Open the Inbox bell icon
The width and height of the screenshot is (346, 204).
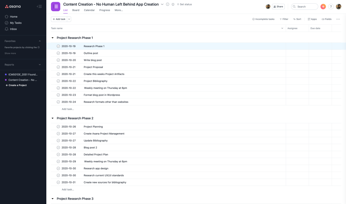(x=6, y=29)
